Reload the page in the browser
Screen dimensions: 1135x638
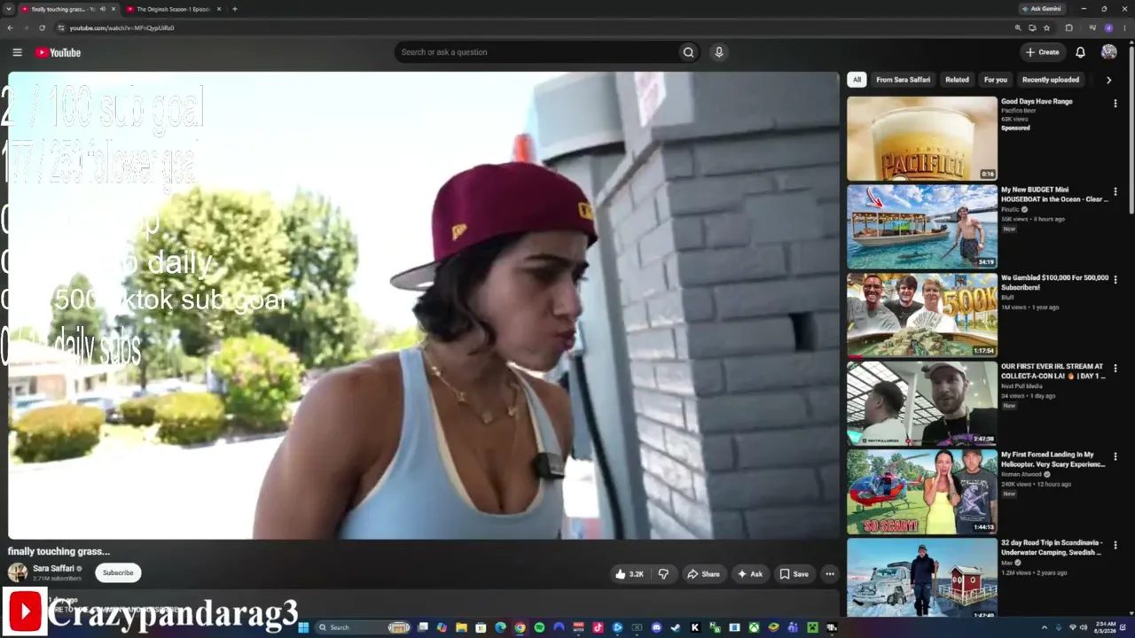pyautogui.click(x=42, y=27)
